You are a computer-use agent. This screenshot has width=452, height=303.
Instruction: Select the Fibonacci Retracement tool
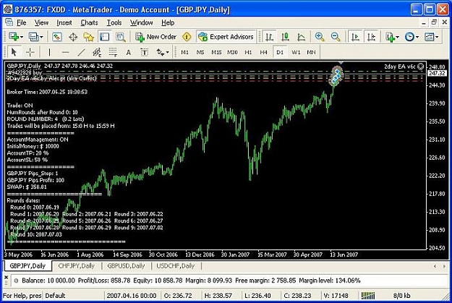tap(113, 53)
